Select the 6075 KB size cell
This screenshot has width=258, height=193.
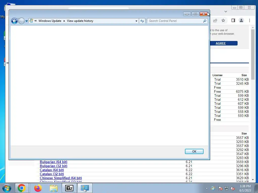(x=242, y=91)
